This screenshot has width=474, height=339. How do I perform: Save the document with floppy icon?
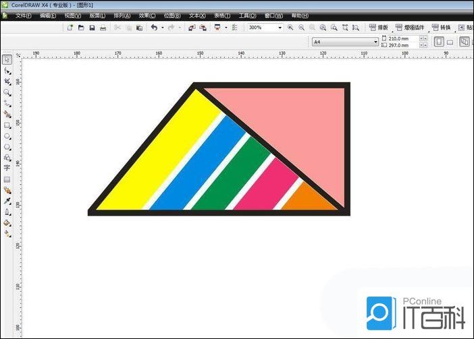(93, 28)
